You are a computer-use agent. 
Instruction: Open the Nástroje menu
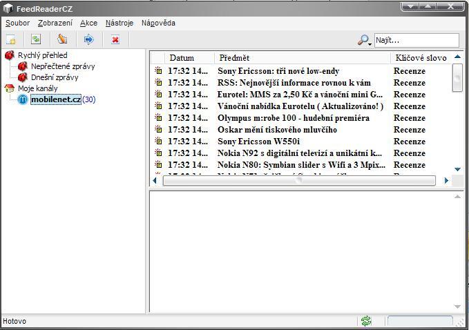tap(119, 23)
